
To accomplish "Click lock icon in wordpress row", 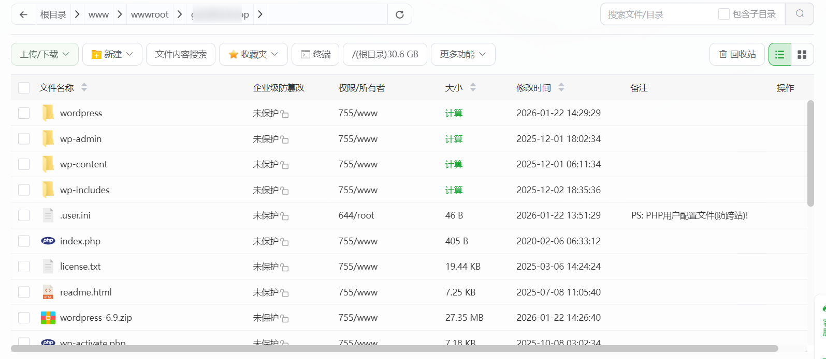I will click(x=285, y=114).
